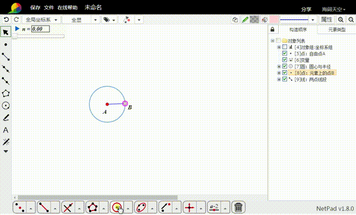Switch to the 构造顺序 tab
This screenshot has height=215, width=356.
298,30
